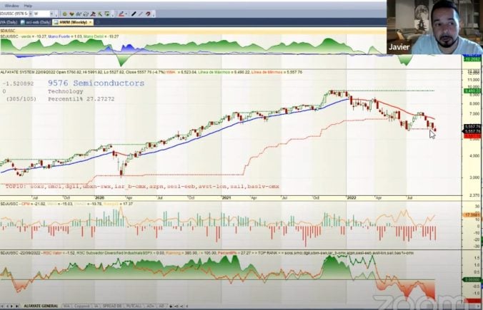Click the green pencil-like toolbar icon

pyautogui.click(x=100, y=14)
